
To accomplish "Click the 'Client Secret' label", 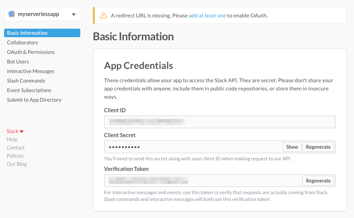I will click(120, 135).
